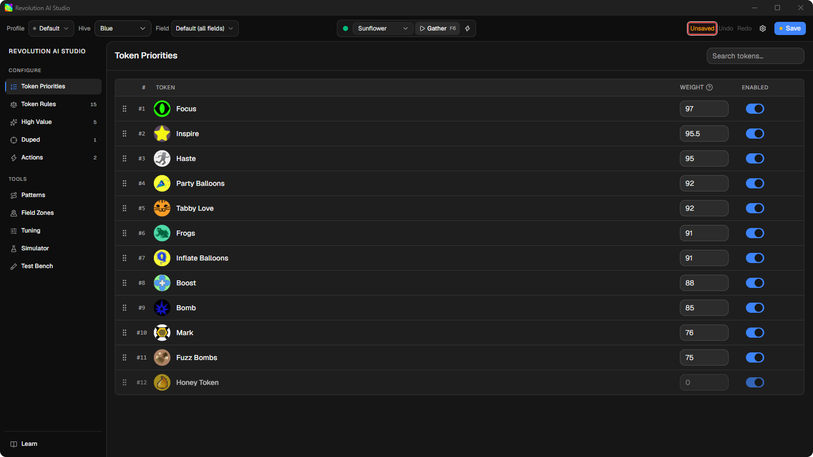The width and height of the screenshot is (813, 457).
Task: Click the Mark token icon
Action: pos(162,333)
